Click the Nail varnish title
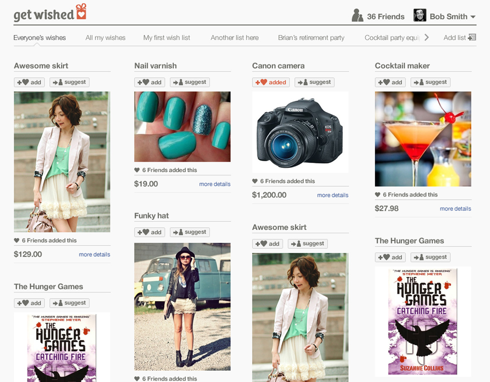The height and width of the screenshot is (382, 490). pos(156,66)
